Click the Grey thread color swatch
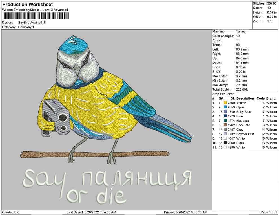Screen dimensions: 279x215 click(x=225, y=130)
